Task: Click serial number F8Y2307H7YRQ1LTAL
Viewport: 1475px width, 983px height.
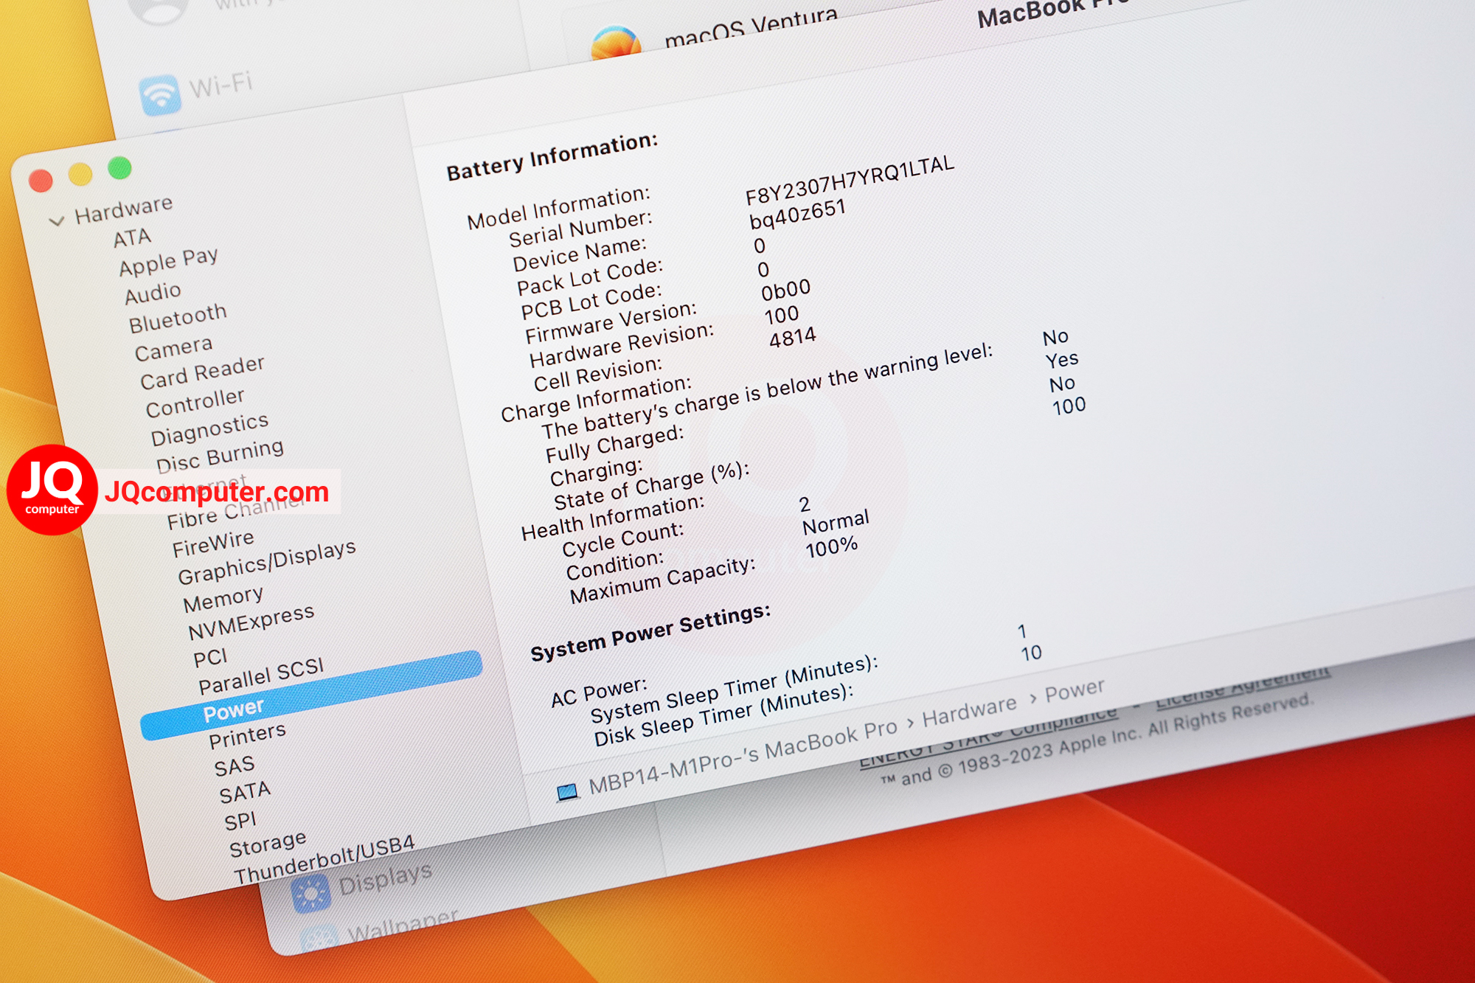Action: (x=850, y=181)
